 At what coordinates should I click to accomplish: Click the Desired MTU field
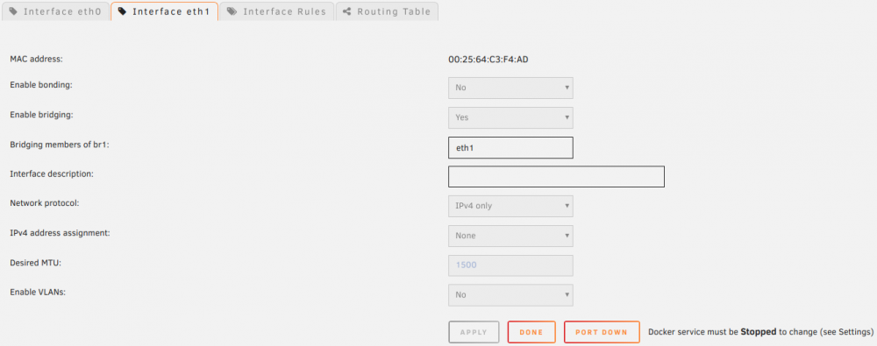coord(510,265)
